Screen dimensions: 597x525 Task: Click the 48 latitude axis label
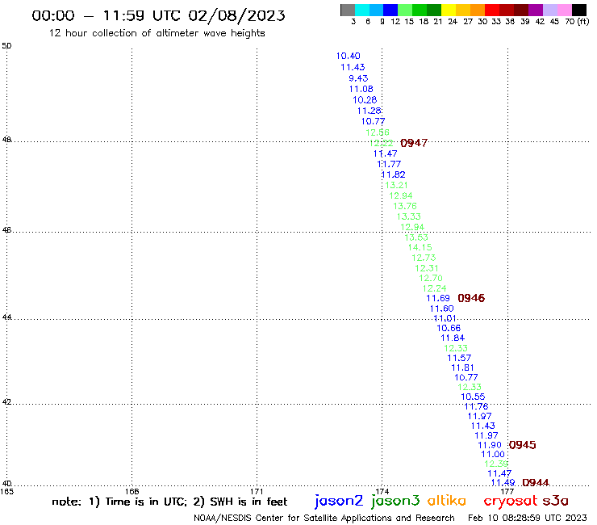(x=6, y=140)
